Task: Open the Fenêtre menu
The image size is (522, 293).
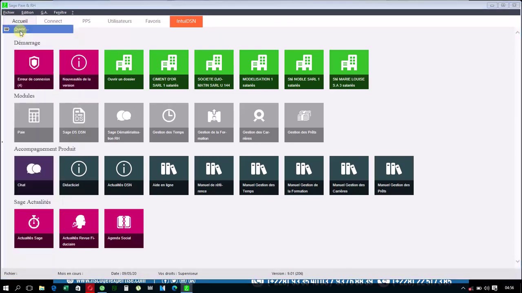Action: click(60, 13)
